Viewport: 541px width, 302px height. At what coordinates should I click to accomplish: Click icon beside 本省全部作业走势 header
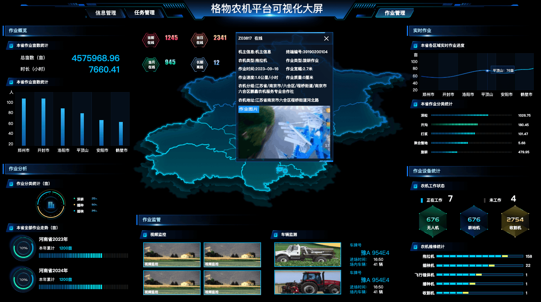pyautogui.click(x=11, y=228)
